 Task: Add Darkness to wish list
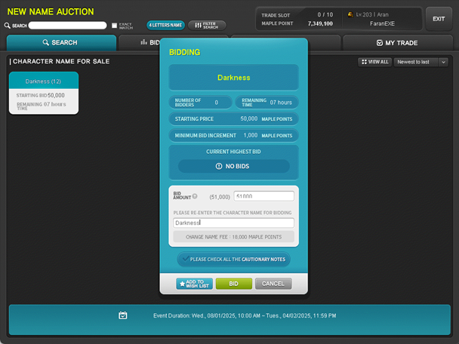[x=194, y=284]
